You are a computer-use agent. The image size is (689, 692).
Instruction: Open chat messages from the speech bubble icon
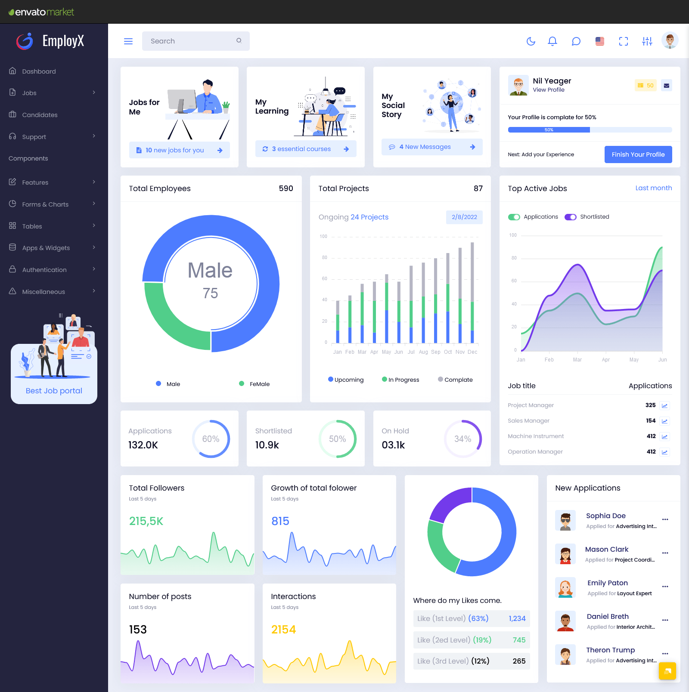(576, 41)
